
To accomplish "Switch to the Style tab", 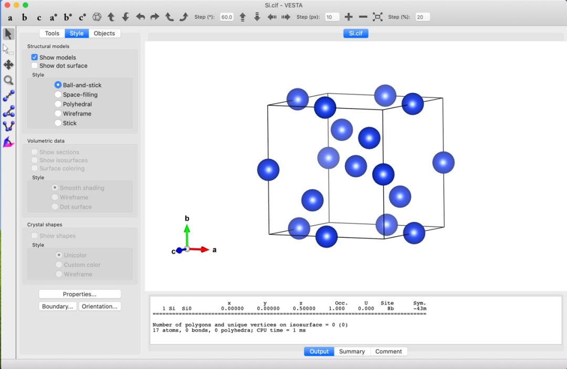I will point(77,33).
